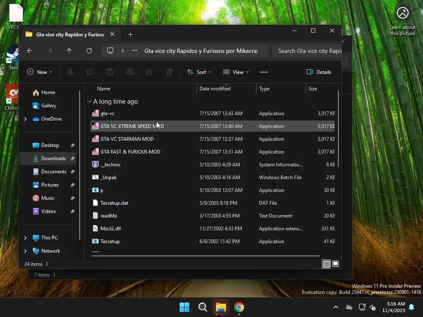Open clock showing 3:16 AM
423x317 pixels.
[x=394, y=307]
